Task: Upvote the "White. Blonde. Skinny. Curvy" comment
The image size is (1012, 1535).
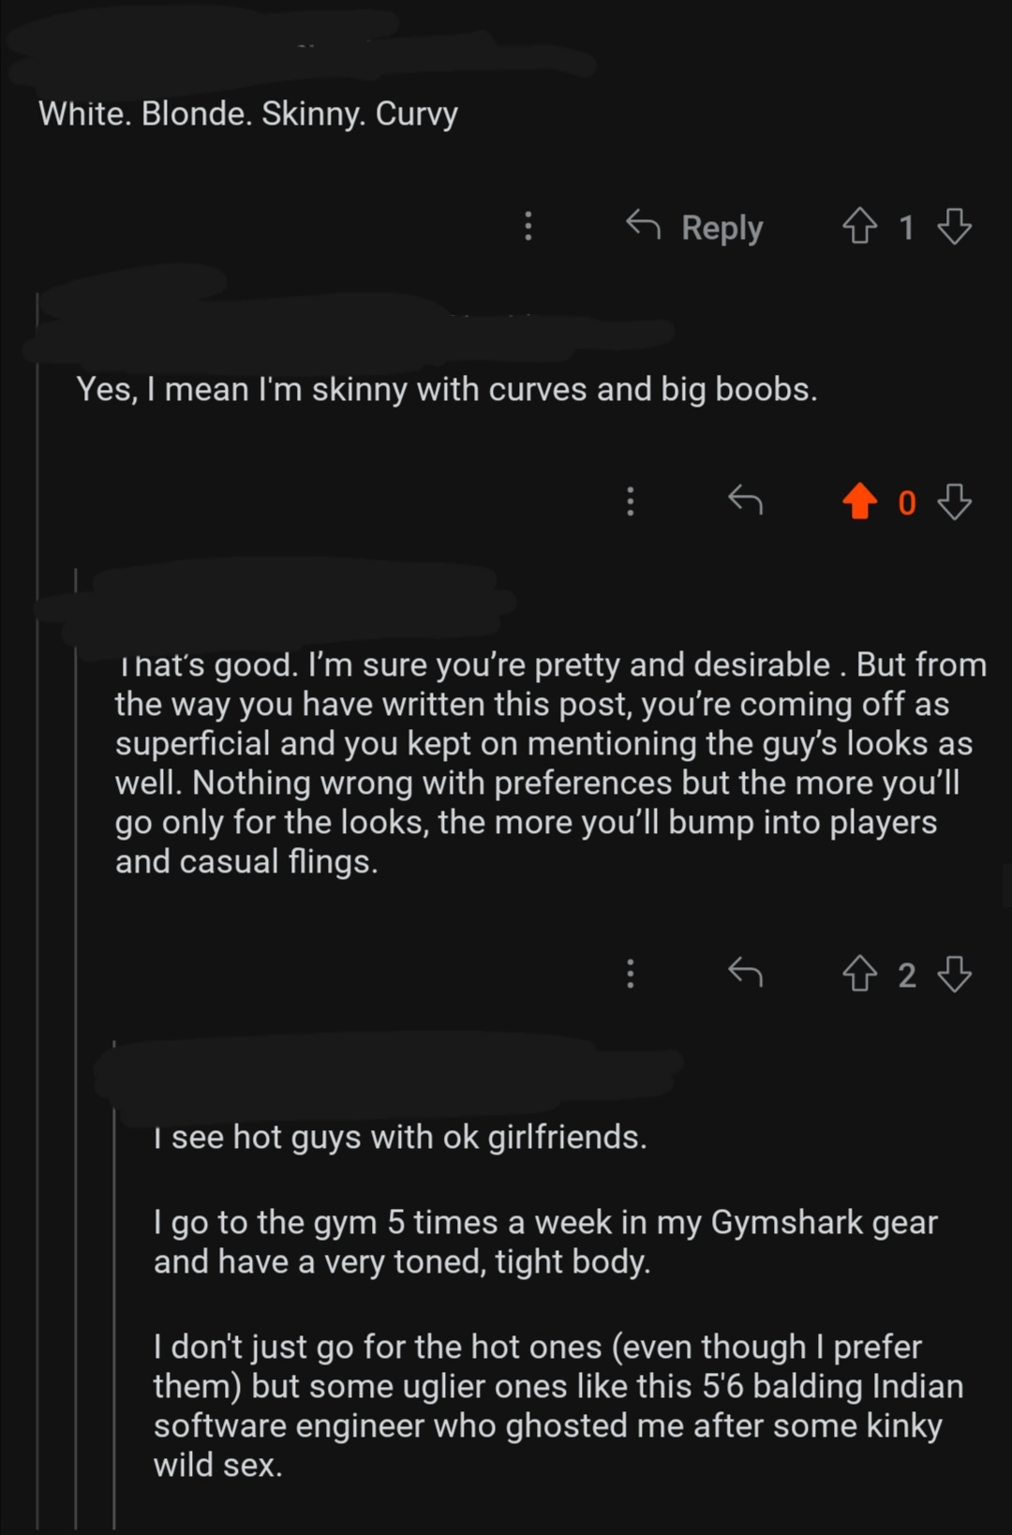Action: pos(859,227)
